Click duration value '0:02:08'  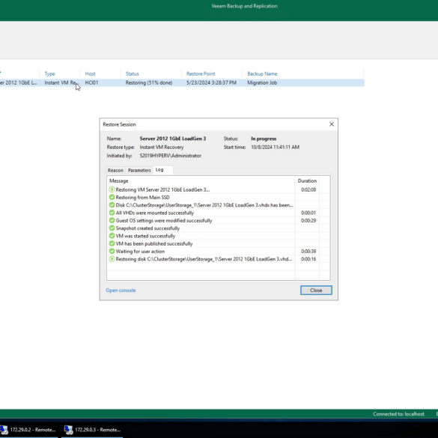pyautogui.click(x=308, y=189)
